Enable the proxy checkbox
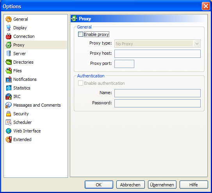Viewport: 212px width, 193px height. coord(80,34)
